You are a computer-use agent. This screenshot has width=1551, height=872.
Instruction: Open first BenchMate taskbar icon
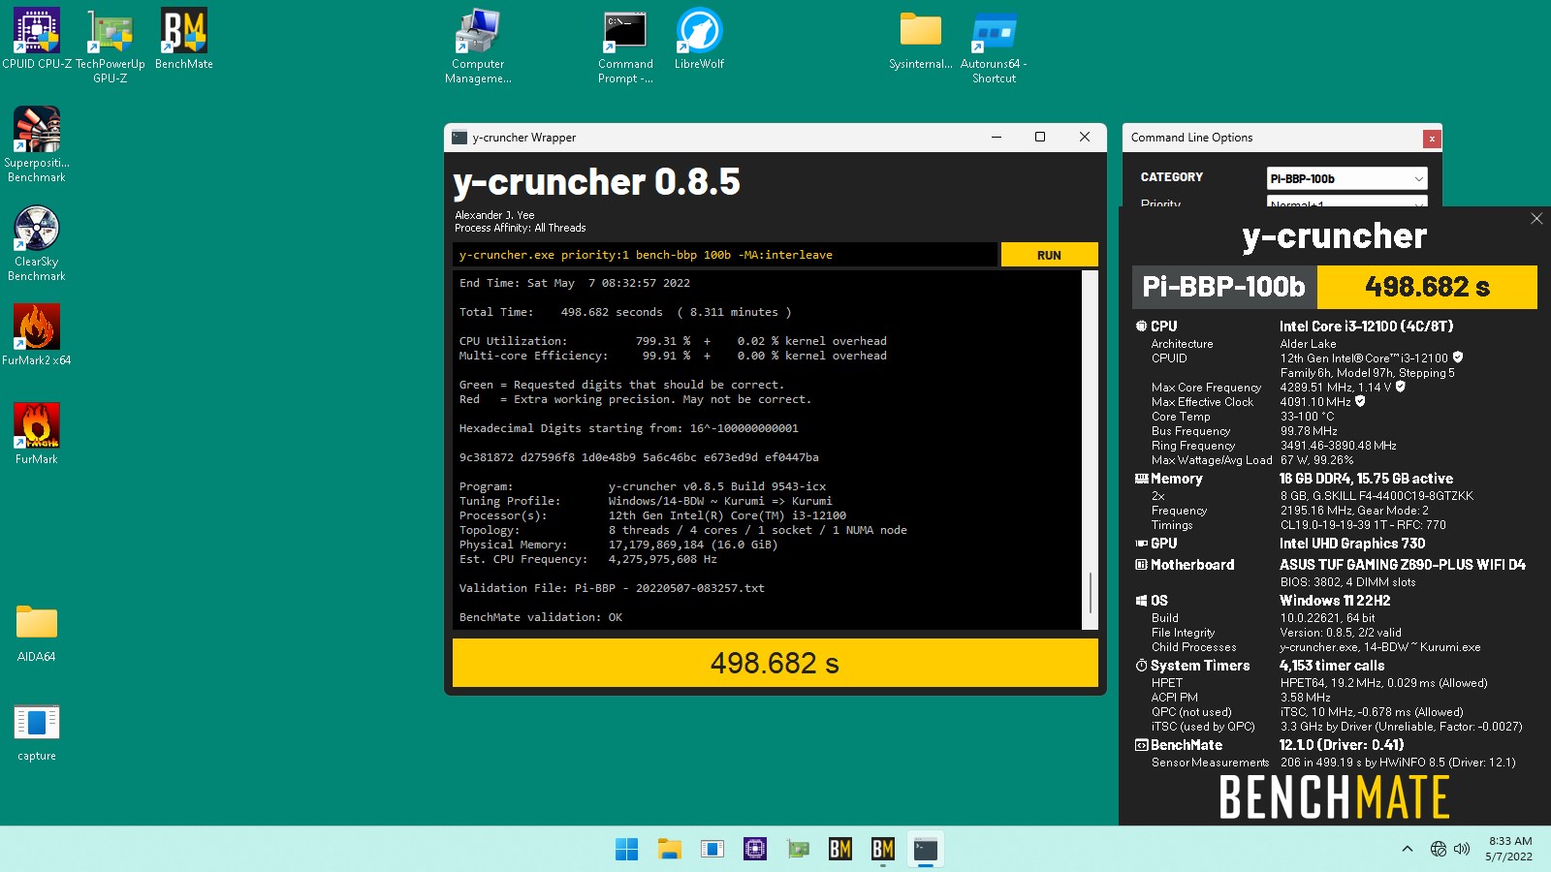(840, 850)
